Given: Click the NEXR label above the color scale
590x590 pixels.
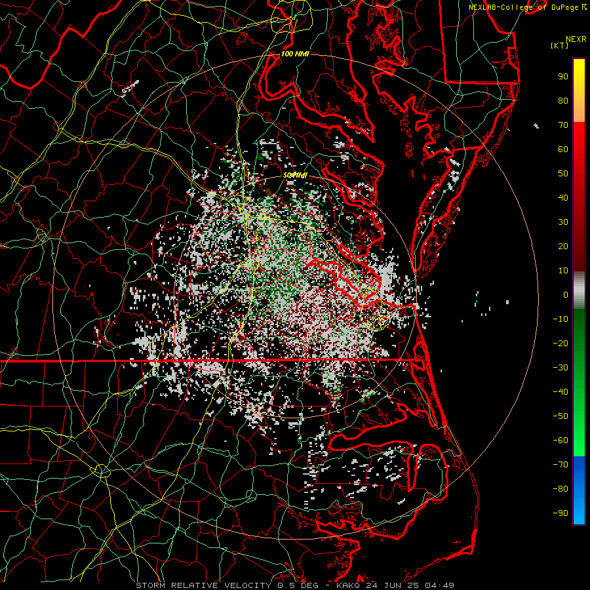Looking at the screenshot, I should (x=576, y=39).
